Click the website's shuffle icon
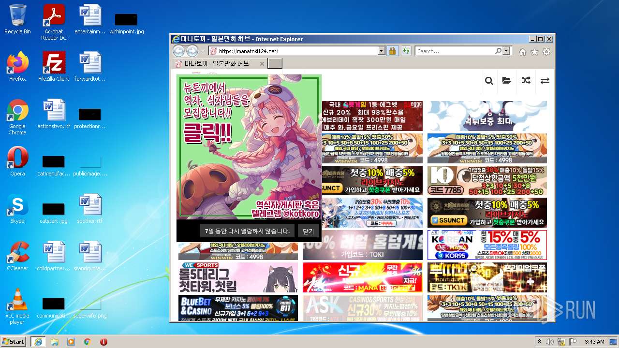The height and width of the screenshot is (348, 619). coord(526,81)
